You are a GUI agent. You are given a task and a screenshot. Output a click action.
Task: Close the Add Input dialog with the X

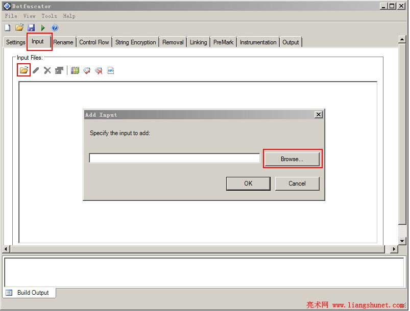[319, 115]
